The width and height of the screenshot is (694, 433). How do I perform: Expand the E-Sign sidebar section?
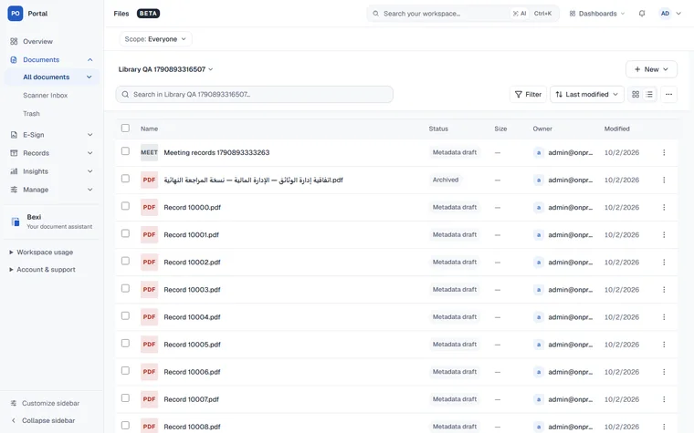pos(52,135)
